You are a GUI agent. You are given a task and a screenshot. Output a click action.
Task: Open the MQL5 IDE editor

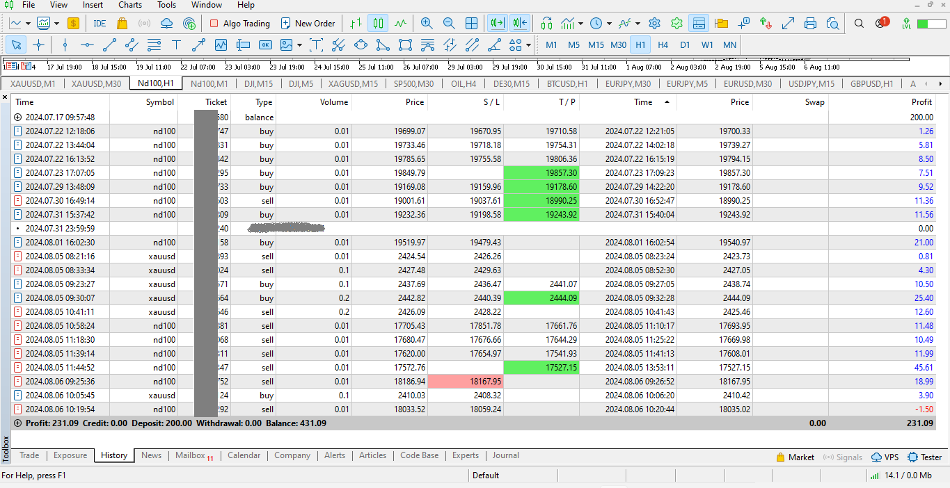tap(100, 23)
